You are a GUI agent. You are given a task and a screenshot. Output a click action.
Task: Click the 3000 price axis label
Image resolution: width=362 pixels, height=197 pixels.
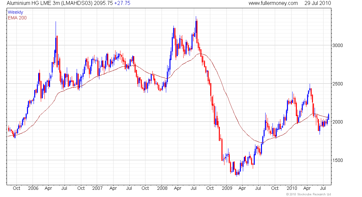[x=338, y=45]
